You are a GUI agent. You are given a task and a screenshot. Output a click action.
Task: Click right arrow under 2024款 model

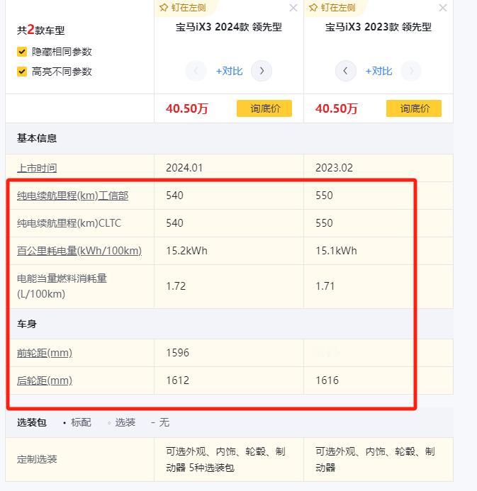click(262, 71)
